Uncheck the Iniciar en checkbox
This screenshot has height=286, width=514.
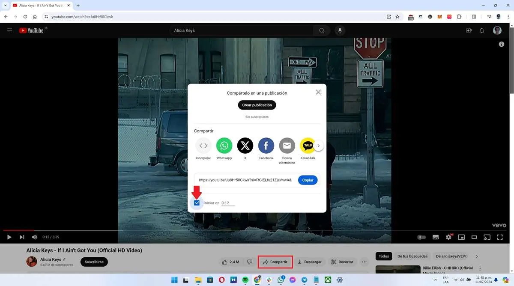pyautogui.click(x=197, y=203)
